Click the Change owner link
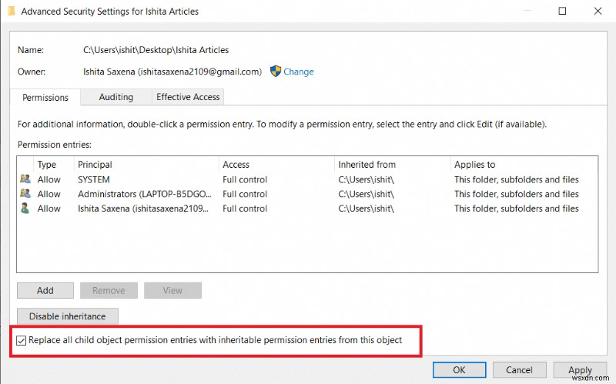Viewport: 616px width, 384px height. point(298,72)
